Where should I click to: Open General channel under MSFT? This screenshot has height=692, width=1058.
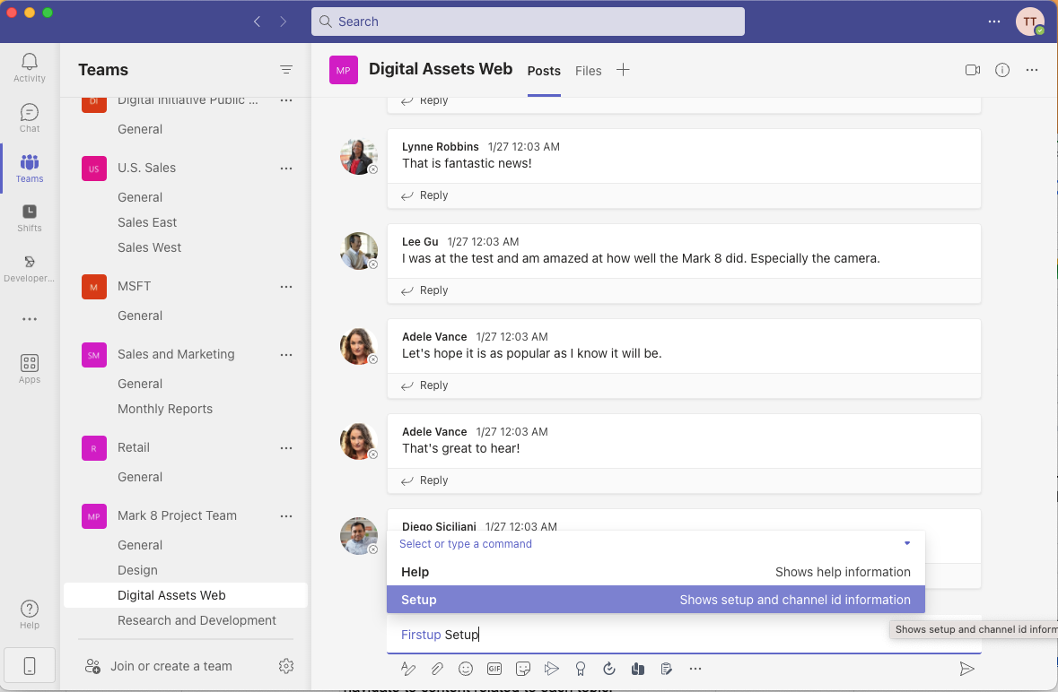click(x=140, y=316)
